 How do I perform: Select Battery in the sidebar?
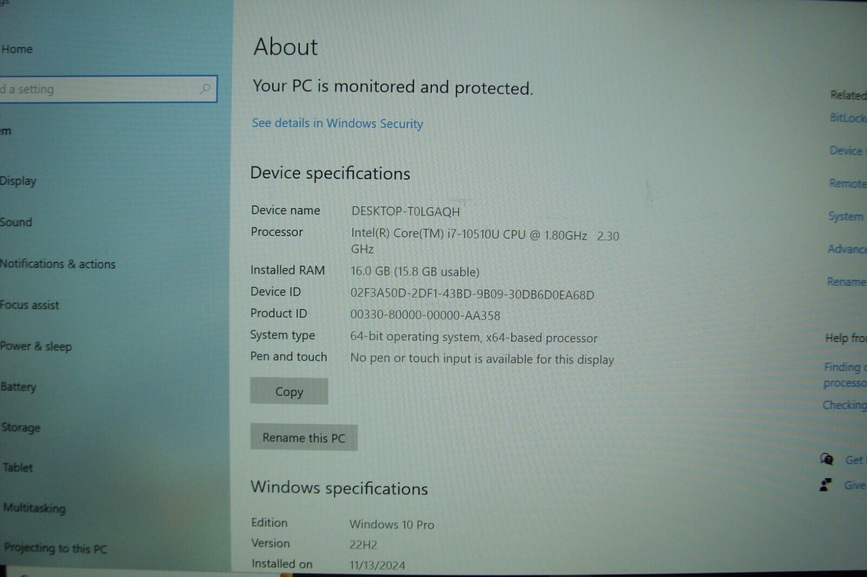[18, 387]
